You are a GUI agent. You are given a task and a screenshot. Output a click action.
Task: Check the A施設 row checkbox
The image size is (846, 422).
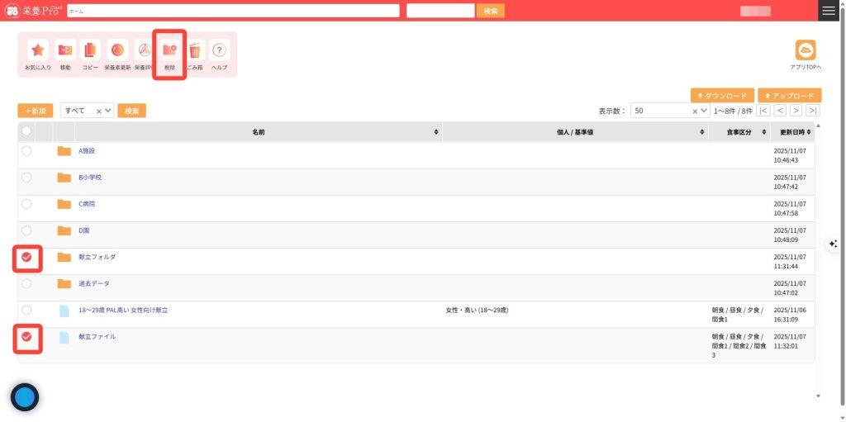pyautogui.click(x=26, y=151)
